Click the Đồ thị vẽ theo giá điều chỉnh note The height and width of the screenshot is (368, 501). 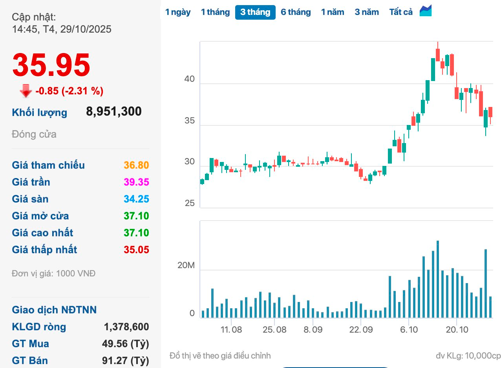click(220, 356)
